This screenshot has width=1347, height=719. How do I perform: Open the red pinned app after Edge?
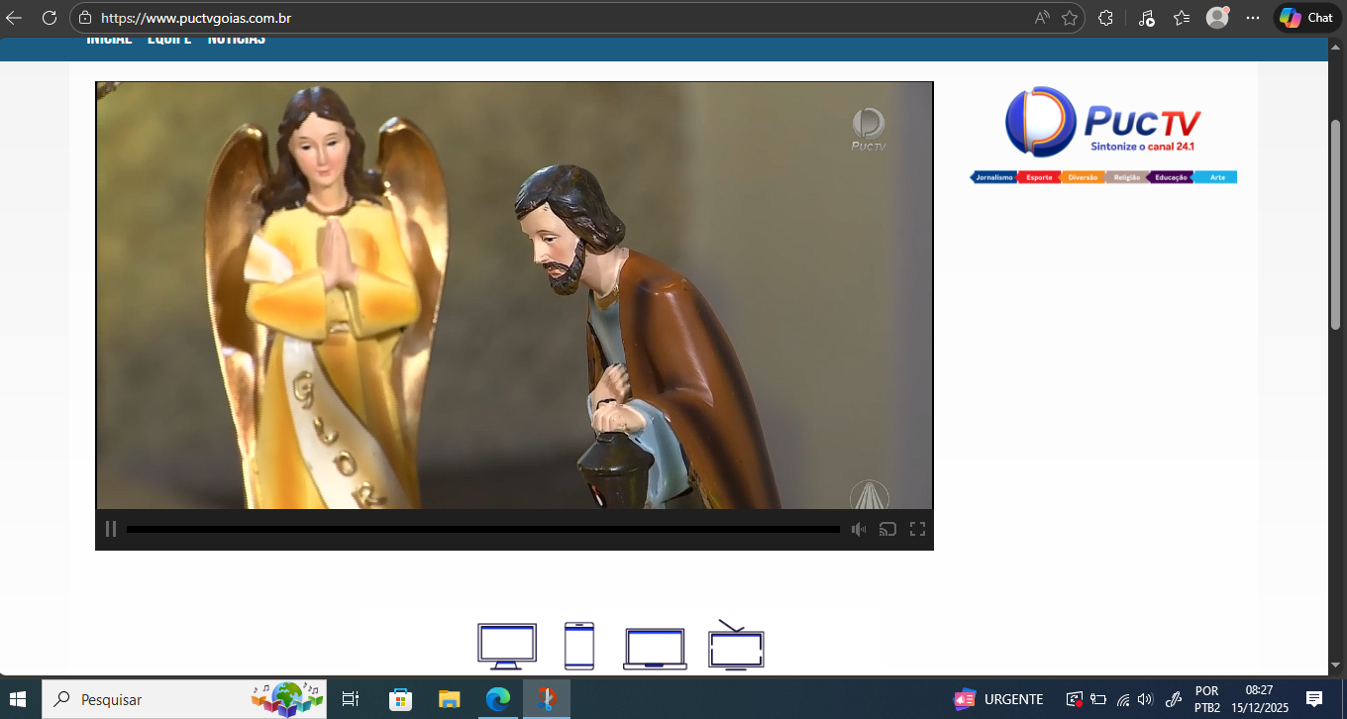547,699
